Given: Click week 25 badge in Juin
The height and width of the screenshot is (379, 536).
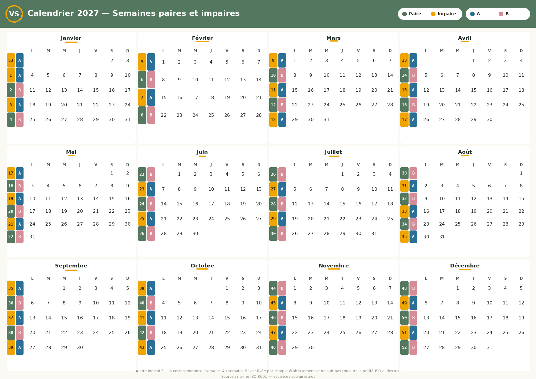Looking at the screenshot, I should coord(142,219).
